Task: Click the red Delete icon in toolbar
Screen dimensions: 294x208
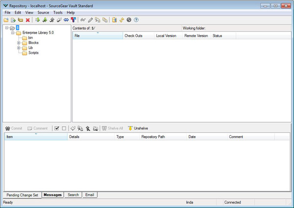Action: point(27,20)
